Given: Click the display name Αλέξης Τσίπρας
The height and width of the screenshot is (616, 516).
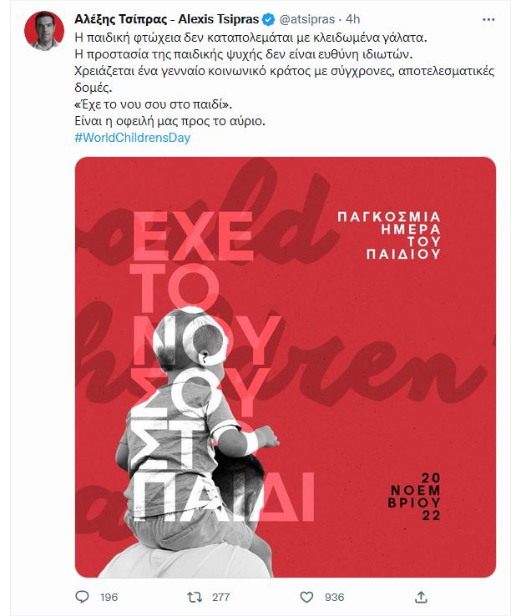Looking at the screenshot, I should click(167, 19).
